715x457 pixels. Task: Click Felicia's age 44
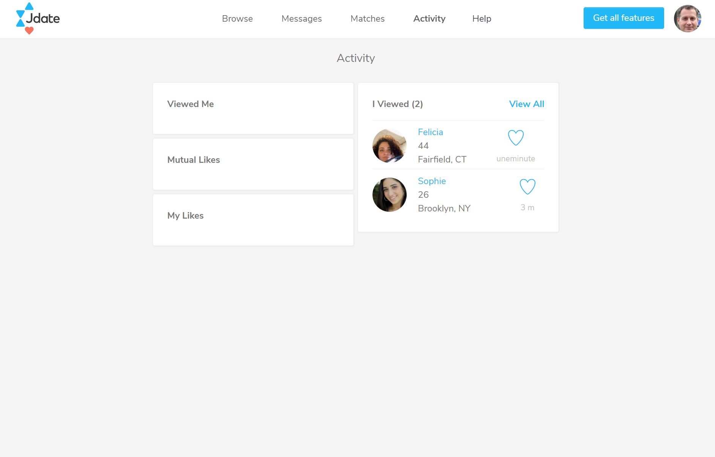pos(423,146)
